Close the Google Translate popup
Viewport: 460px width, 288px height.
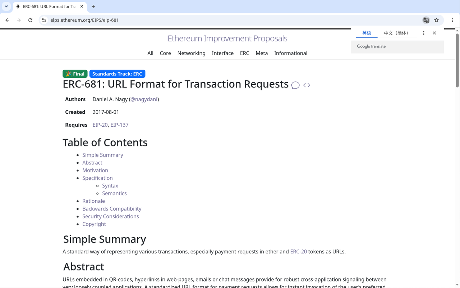click(434, 33)
